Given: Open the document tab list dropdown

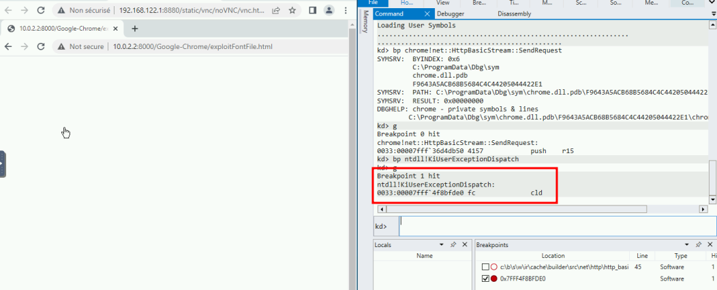Looking at the screenshot, I should tap(714, 14).
